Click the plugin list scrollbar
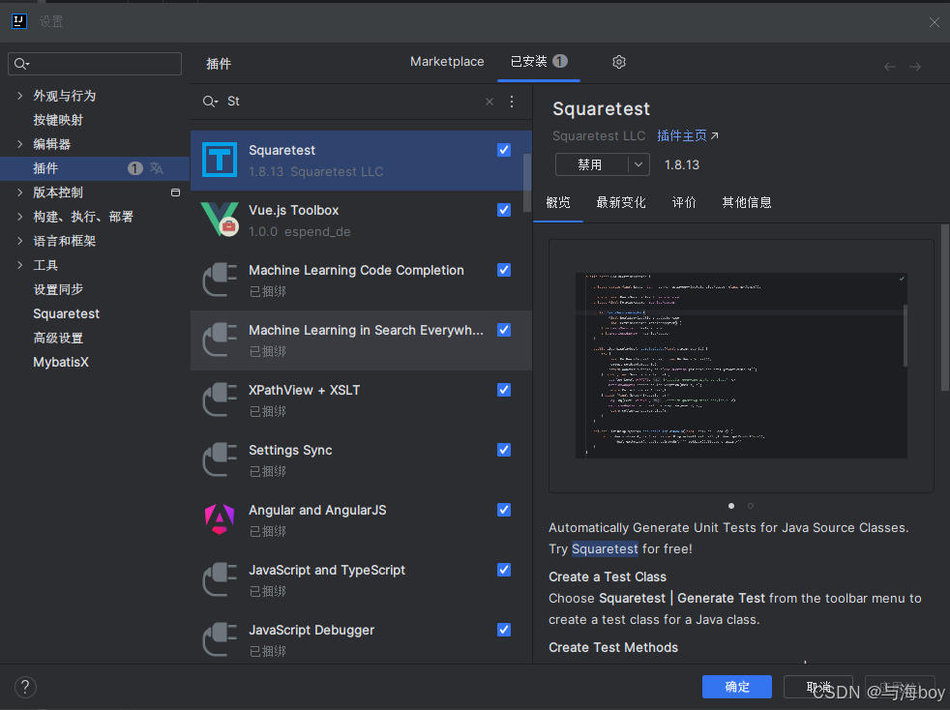Image resolution: width=950 pixels, height=710 pixels. pyautogui.click(x=527, y=183)
